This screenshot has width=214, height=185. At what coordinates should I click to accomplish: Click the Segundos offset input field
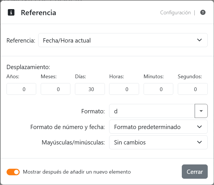coord(193,89)
